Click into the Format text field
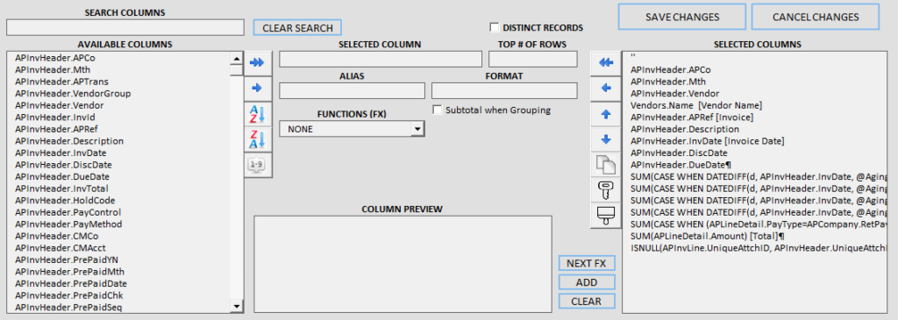 (504, 90)
